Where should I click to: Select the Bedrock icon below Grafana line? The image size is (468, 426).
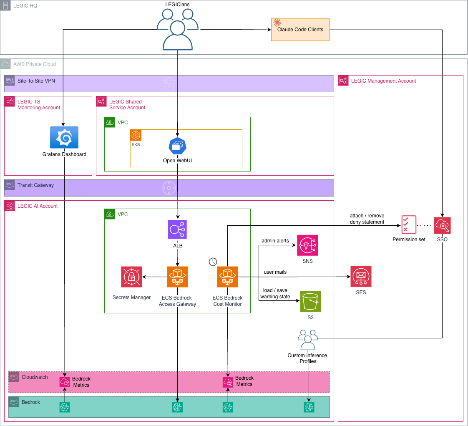(65, 407)
